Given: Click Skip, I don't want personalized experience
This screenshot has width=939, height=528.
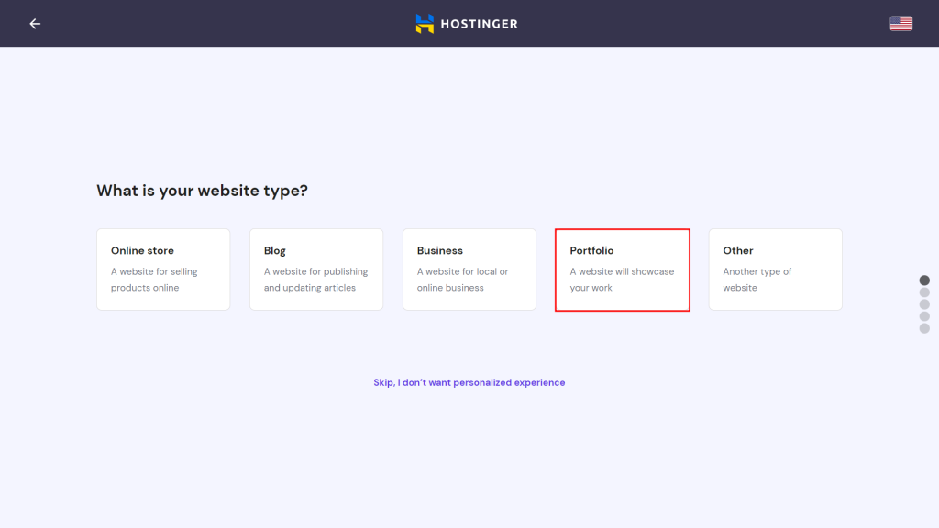Looking at the screenshot, I should pyautogui.click(x=469, y=382).
